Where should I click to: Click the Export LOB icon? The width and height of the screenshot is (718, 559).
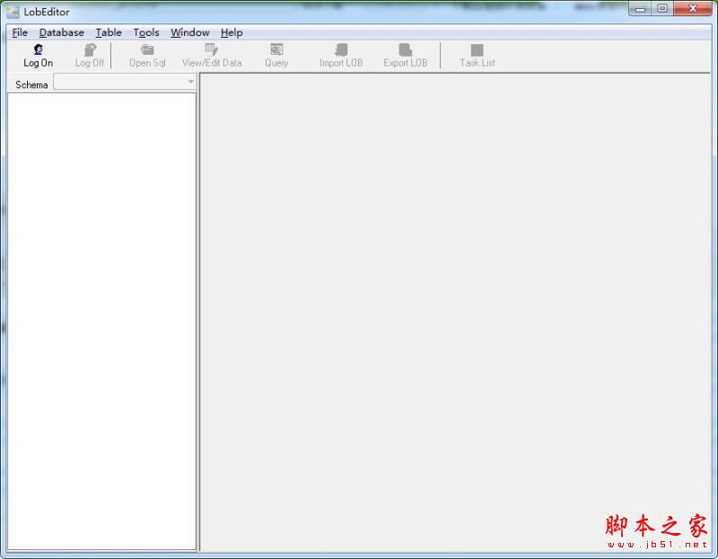point(406,49)
